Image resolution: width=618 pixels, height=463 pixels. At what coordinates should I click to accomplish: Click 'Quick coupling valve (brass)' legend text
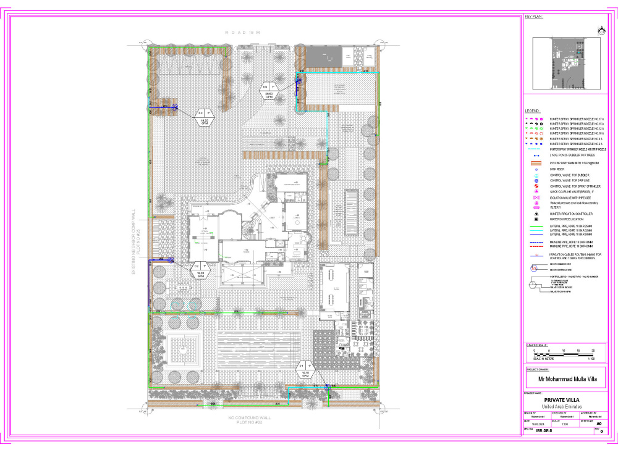(572, 192)
